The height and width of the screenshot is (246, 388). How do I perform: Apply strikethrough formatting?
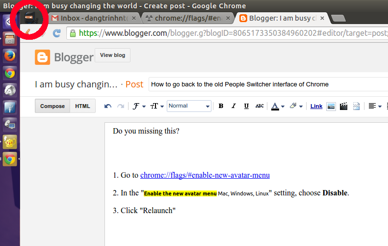[259, 106]
